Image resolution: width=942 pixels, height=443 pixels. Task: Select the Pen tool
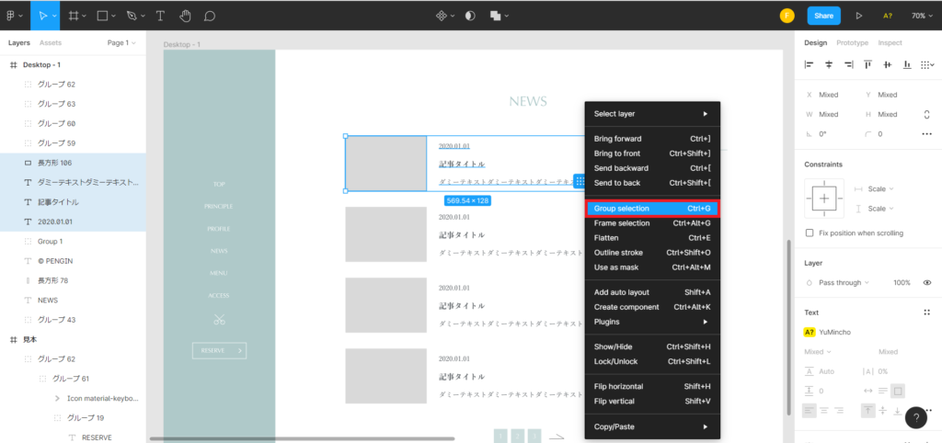coord(132,16)
